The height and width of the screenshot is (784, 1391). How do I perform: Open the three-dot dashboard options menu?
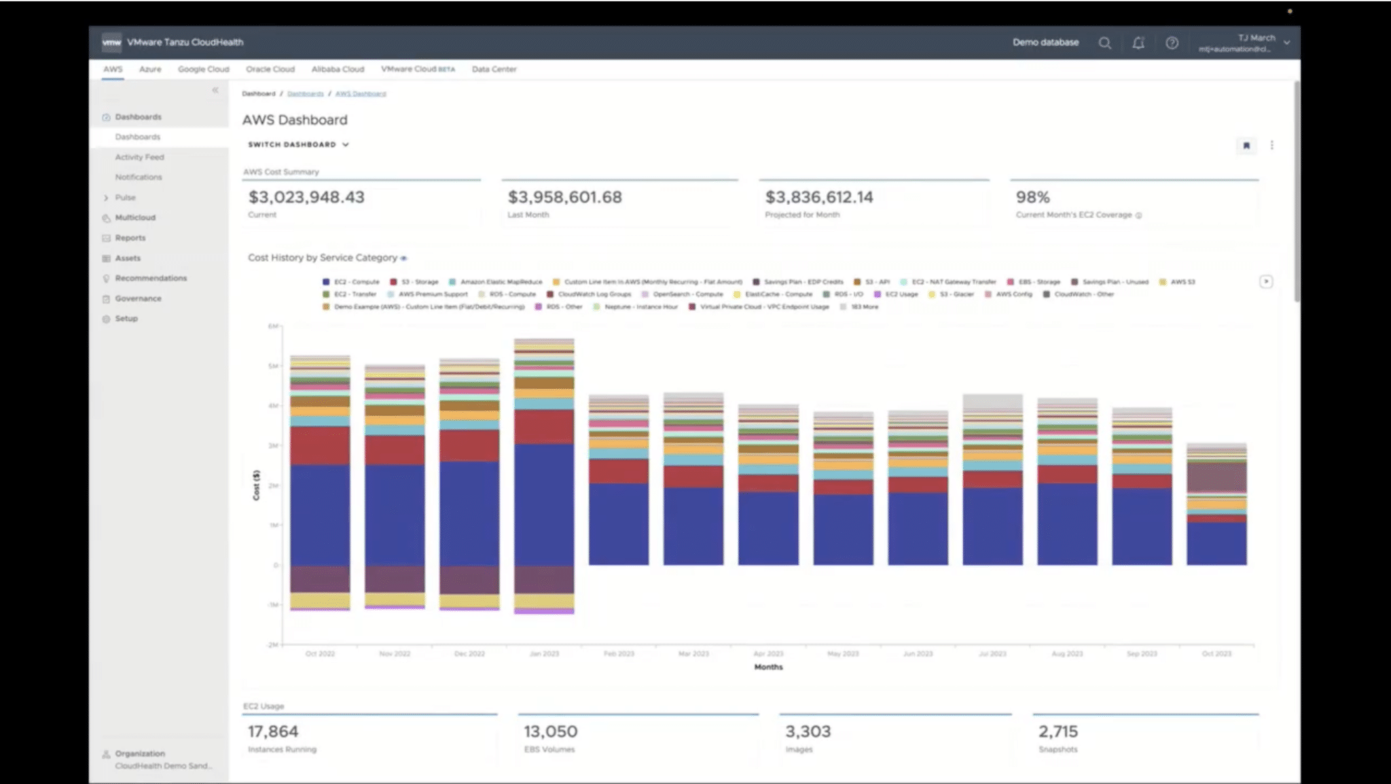(1272, 145)
